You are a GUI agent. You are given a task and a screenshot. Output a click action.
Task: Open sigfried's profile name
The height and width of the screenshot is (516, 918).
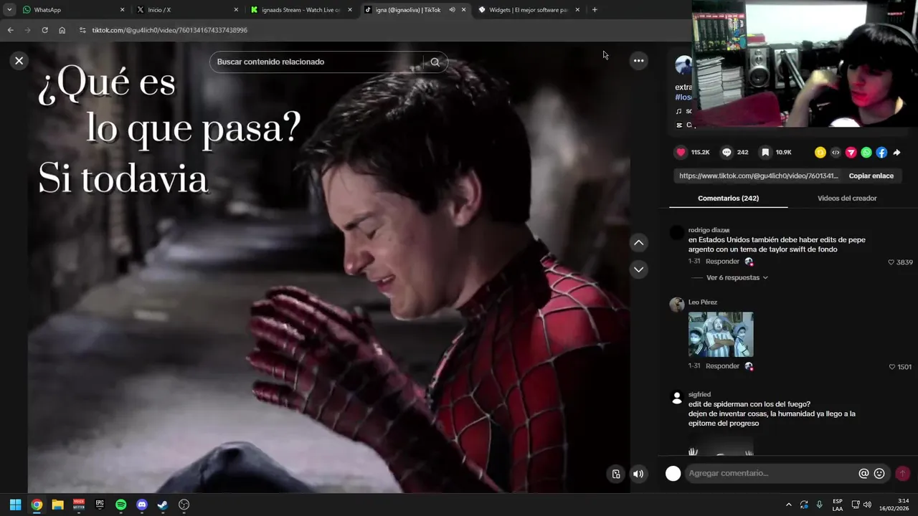tap(699, 394)
